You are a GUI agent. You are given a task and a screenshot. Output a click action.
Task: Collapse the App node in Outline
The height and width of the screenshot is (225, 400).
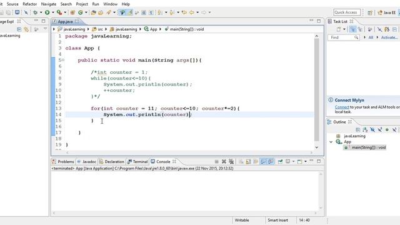tap(331, 142)
